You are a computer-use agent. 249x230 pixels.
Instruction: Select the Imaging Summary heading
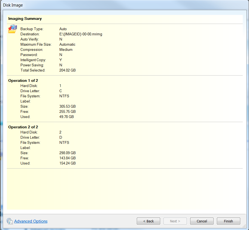pos(25,19)
